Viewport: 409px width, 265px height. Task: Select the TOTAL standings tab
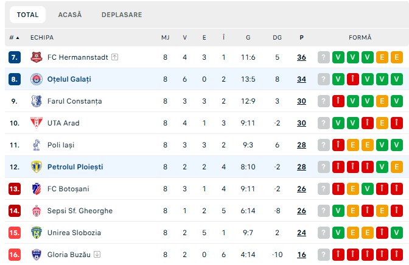[27, 15]
